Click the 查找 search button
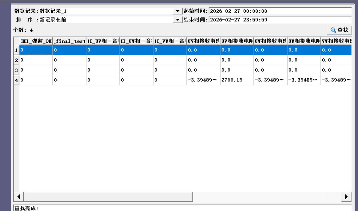The height and width of the screenshot is (211, 358). pos(339,30)
